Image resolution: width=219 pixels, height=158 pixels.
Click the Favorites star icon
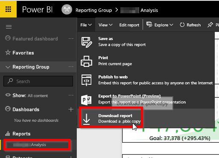click(8, 52)
